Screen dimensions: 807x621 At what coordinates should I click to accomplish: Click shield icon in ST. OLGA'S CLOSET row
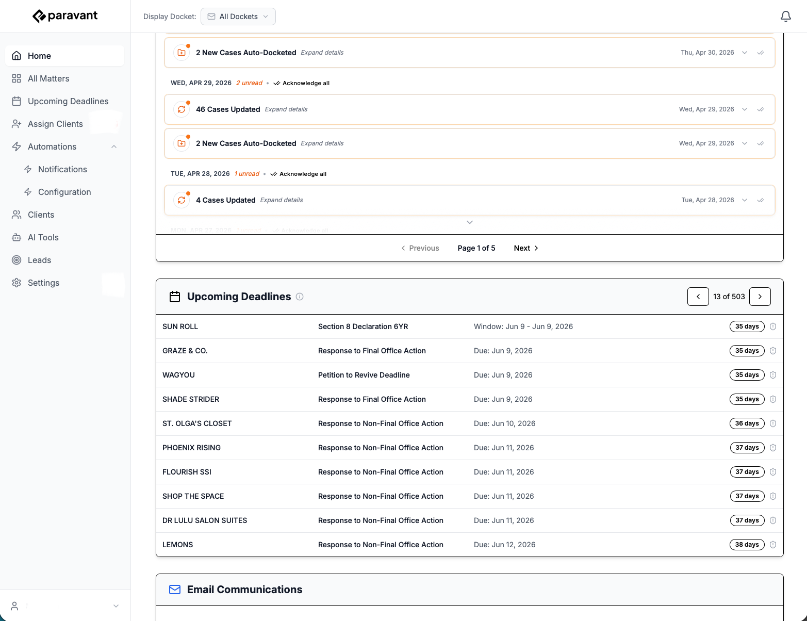(x=773, y=423)
